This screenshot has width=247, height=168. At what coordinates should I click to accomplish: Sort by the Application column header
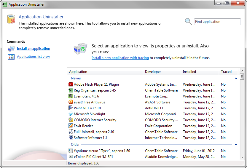click(105, 72)
